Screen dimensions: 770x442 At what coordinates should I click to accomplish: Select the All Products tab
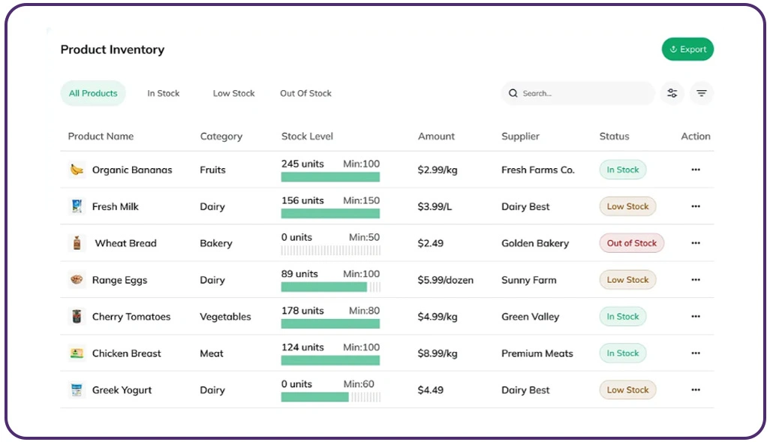pyautogui.click(x=93, y=93)
